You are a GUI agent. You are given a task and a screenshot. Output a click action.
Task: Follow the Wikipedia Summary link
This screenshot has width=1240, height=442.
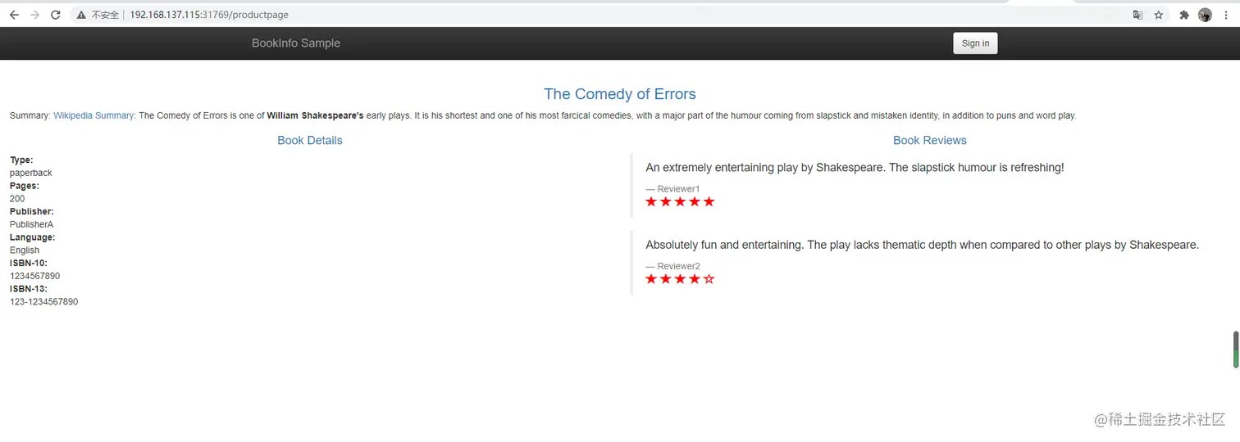94,115
